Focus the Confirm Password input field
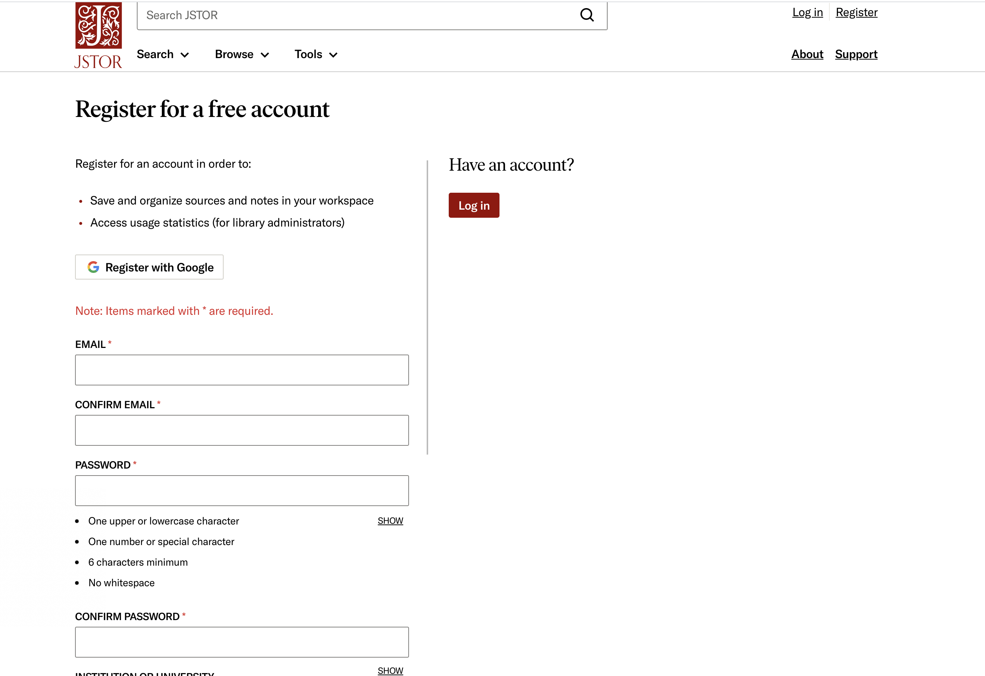 pyautogui.click(x=242, y=642)
